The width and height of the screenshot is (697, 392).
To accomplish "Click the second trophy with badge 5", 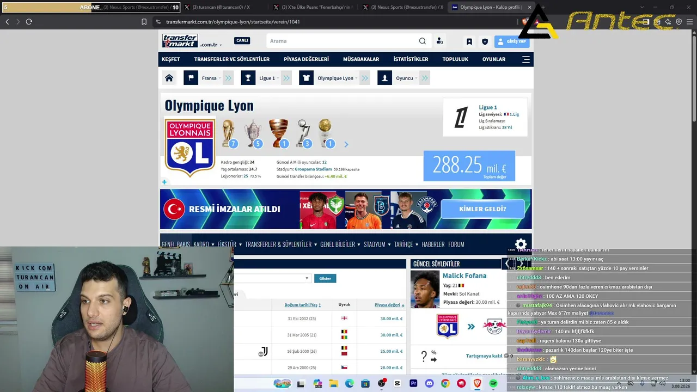I will 253,133.
